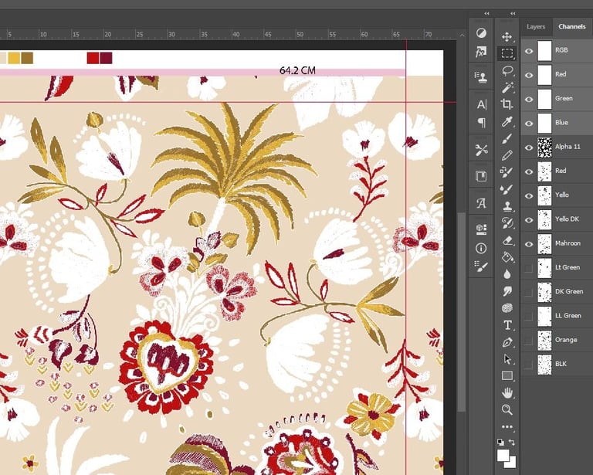Select the Color Replacement tool
This screenshot has width=593, height=475.
pos(507,172)
